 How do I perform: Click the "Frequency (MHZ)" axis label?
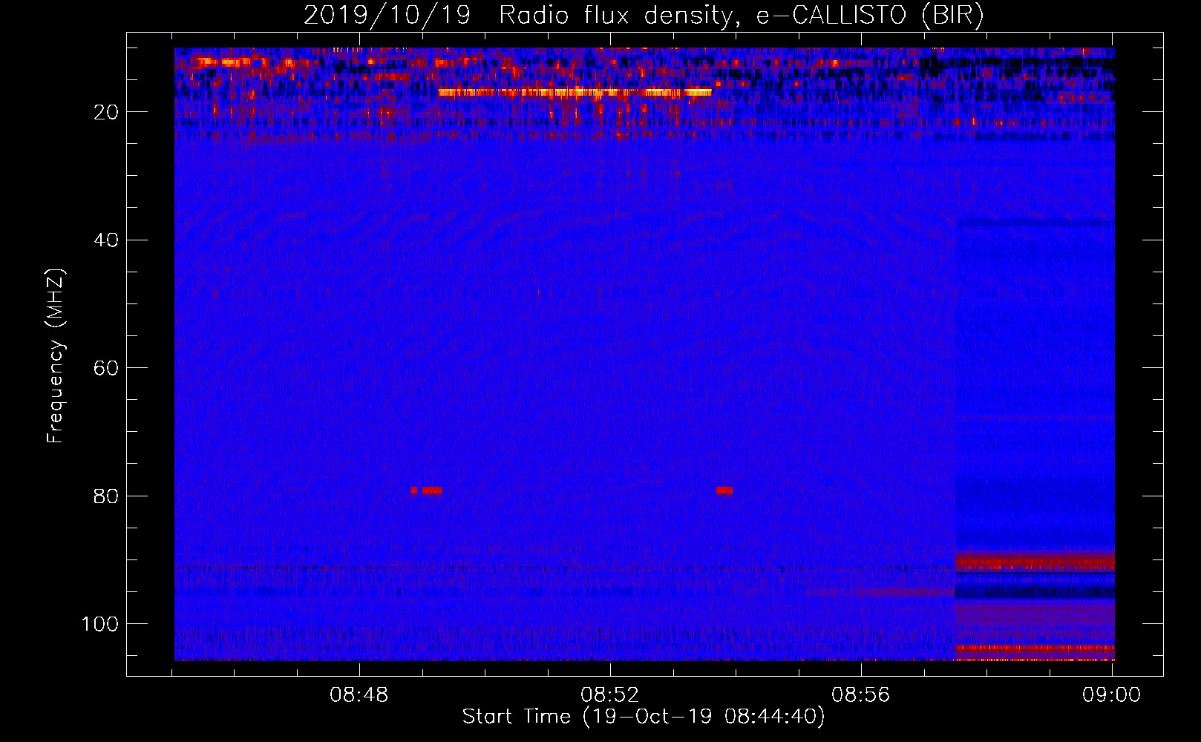pyautogui.click(x=56, y=356)
